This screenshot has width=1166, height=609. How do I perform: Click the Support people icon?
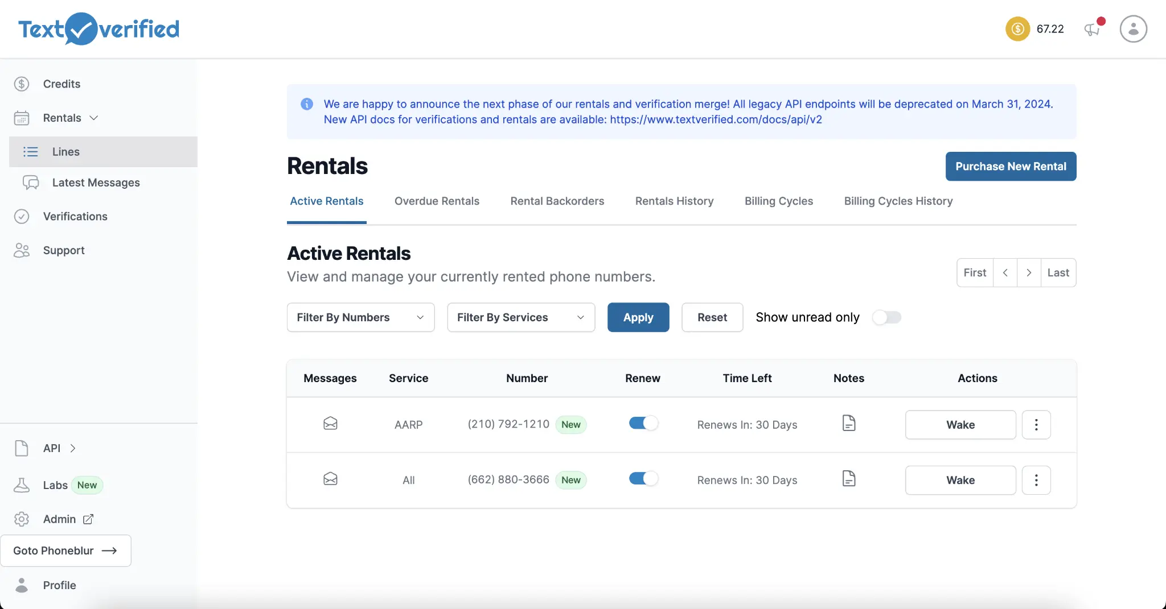point(22,250)
